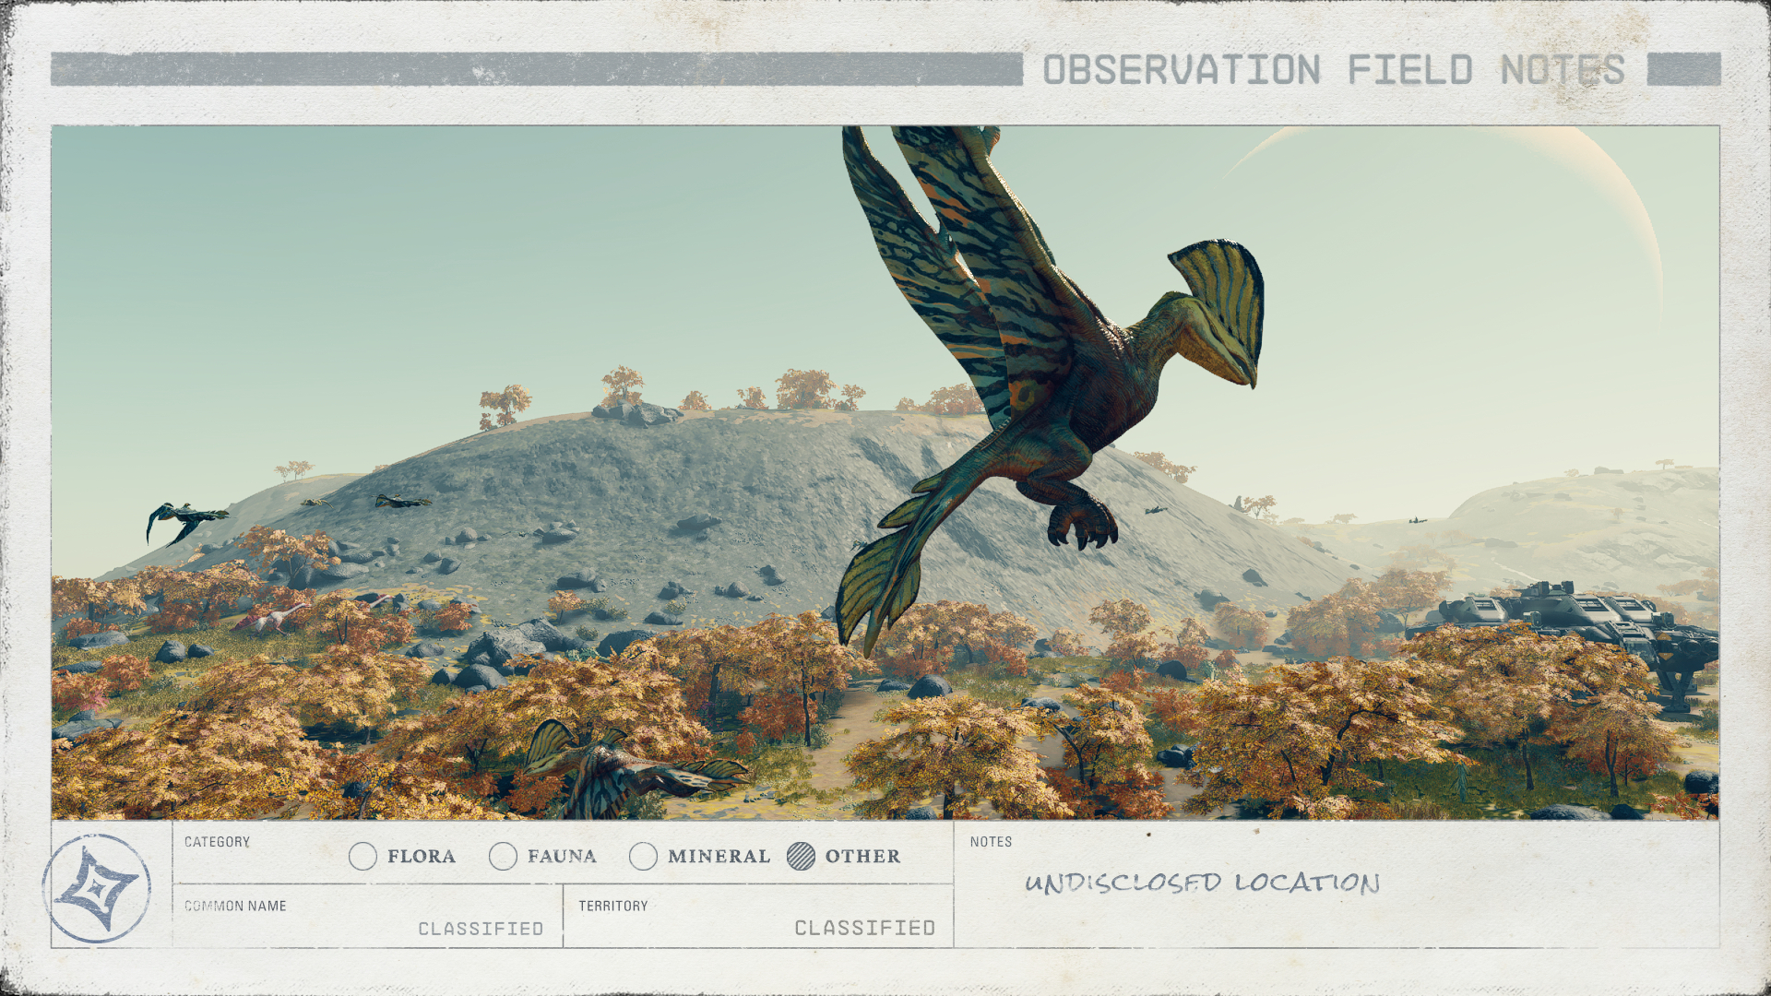Screen dimensions: 1771x996
Task: Click the handwritten Undisclosed Location note
Action: 1203,883
